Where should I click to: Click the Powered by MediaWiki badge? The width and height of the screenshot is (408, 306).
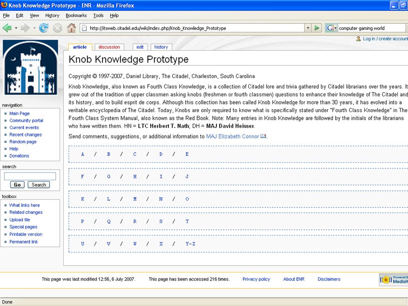394,280
